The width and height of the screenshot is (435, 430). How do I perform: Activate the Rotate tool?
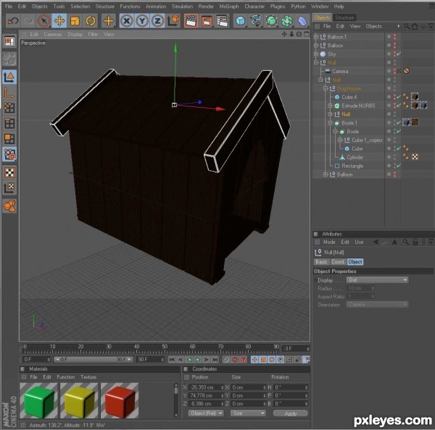[x=91, y=21]
